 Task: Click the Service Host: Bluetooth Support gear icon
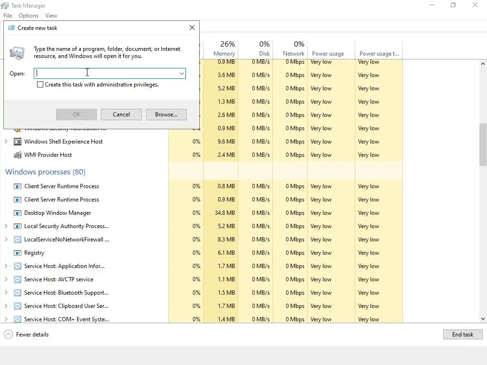(18, 293)
